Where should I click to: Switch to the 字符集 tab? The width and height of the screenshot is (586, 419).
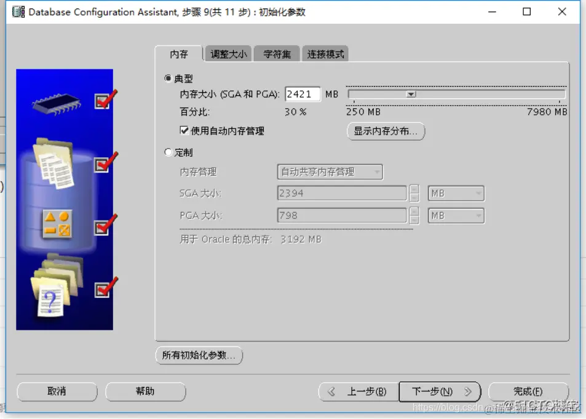click(x=277, y=53)
